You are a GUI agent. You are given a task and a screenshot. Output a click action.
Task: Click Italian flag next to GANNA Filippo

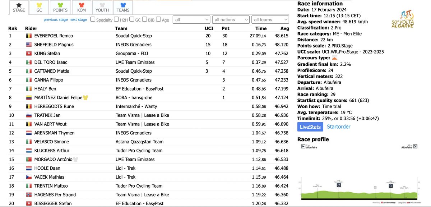click(x=29, y=80)
